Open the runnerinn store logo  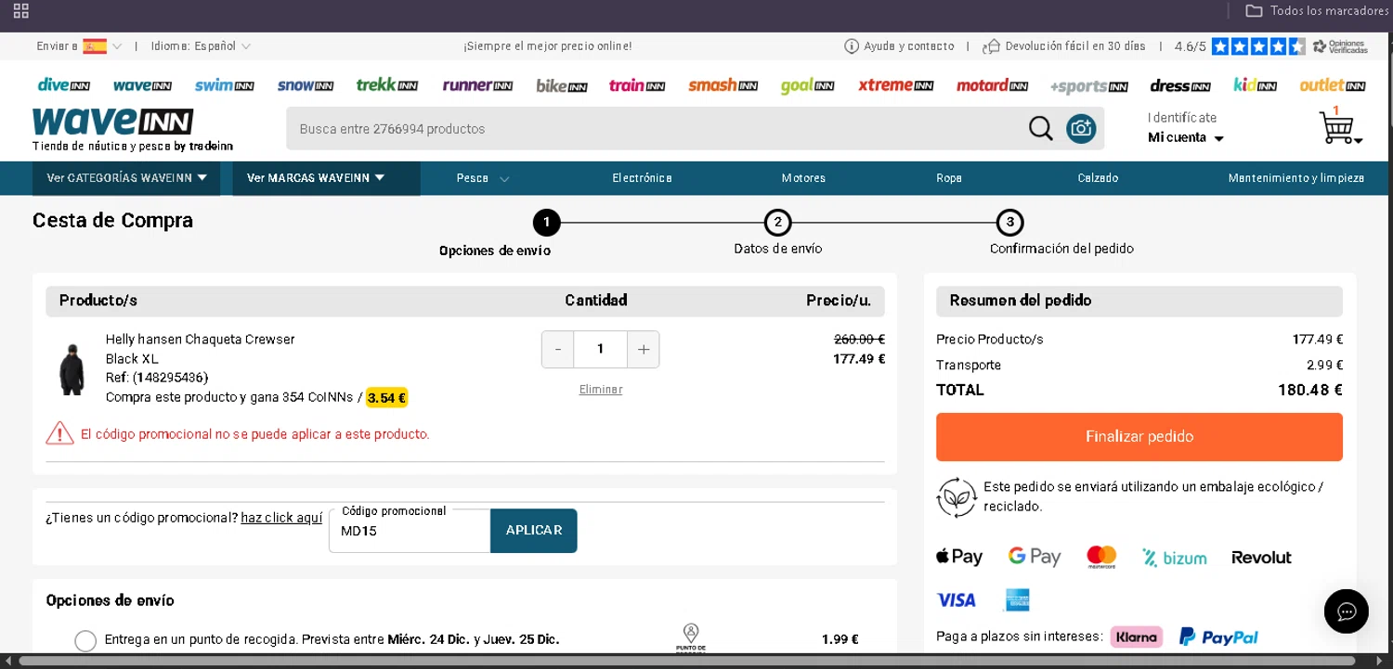point(477,85)
